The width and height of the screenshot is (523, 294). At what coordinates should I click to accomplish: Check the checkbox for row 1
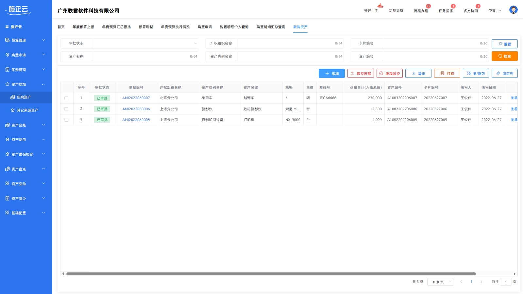[x=66, y=98]
